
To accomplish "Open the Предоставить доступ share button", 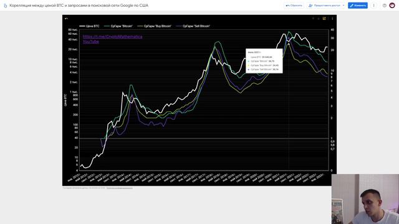I will click(324, 6).
